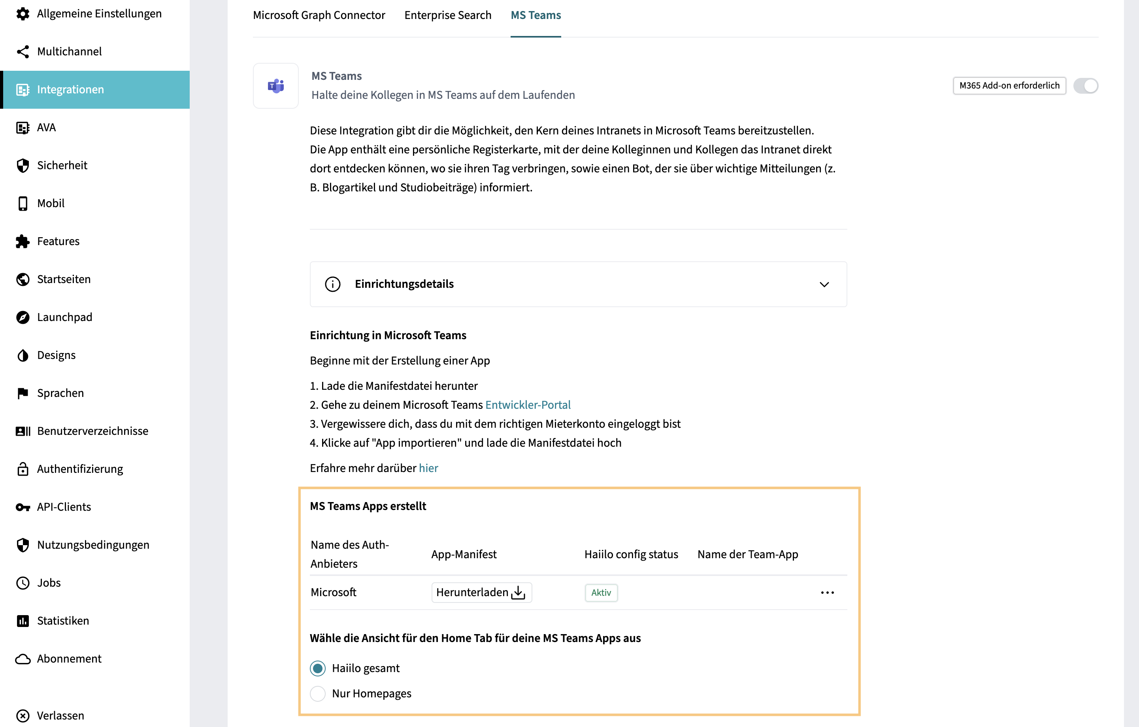Click the Haiilo config status column header
Screen dimensions: 1139x727
pos(631,554)
